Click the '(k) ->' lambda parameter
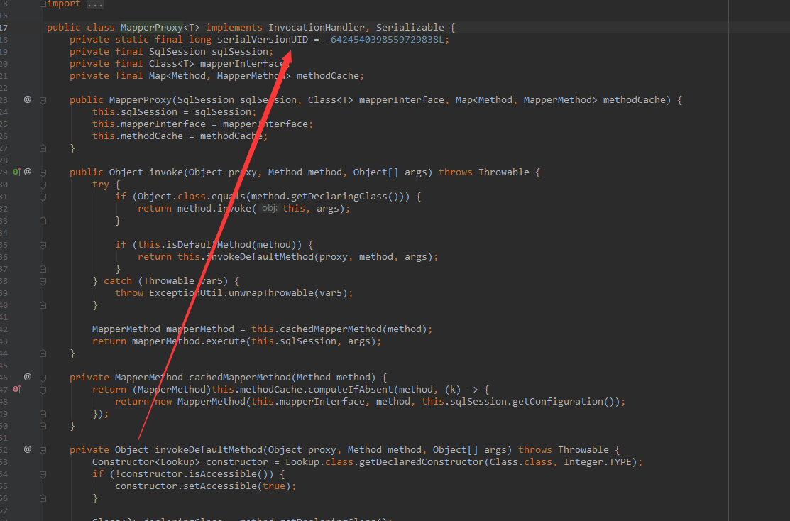Viewport: 790px width, 521px height. 461,389
